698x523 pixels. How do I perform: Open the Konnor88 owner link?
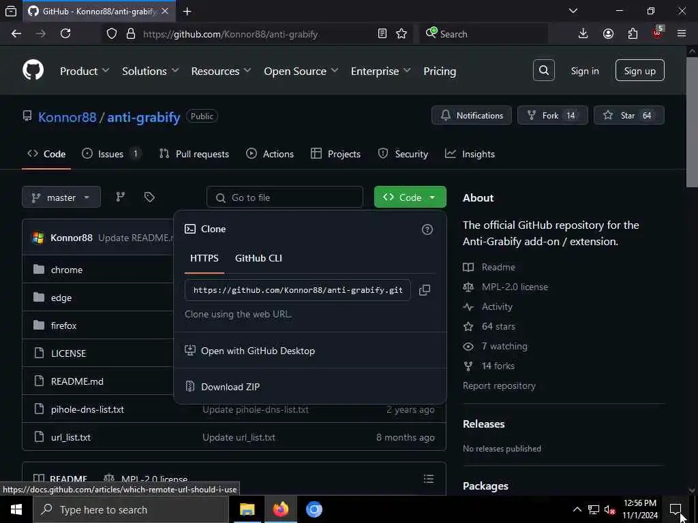coord(67,117)
